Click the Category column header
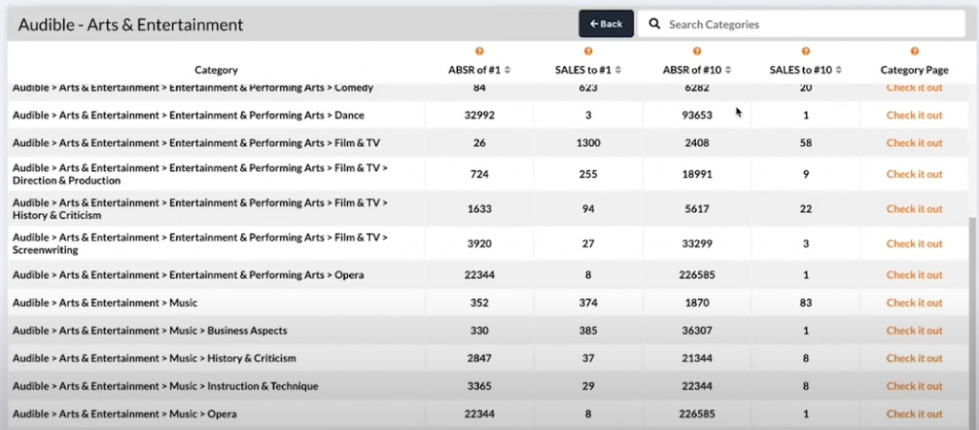Image resolution: width=979 pixels, height=430 pixels. point(216,70)
